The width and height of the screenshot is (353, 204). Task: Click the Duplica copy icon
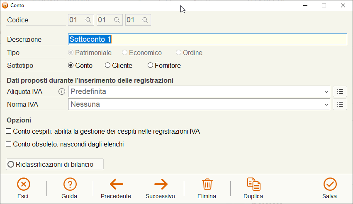253,184
